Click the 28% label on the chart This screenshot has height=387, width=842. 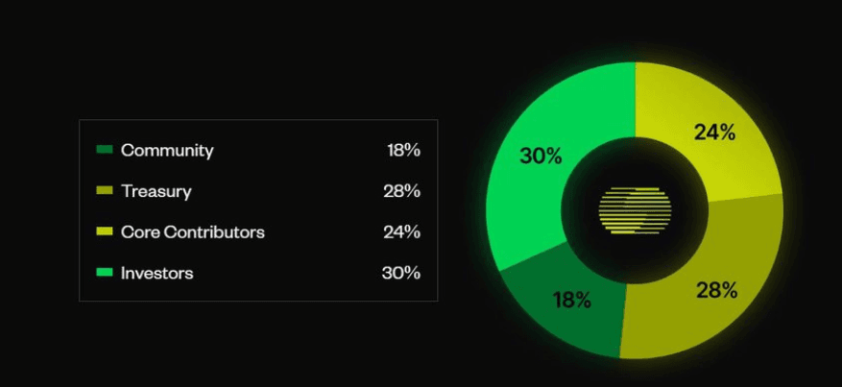click(x=717, y=291)
